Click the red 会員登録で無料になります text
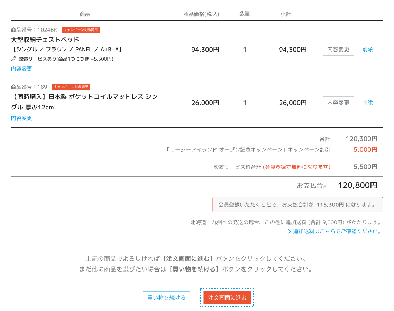 (296, 167)
